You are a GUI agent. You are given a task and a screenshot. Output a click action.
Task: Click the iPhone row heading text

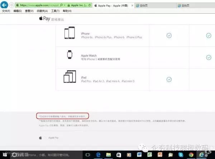[85, 34]
